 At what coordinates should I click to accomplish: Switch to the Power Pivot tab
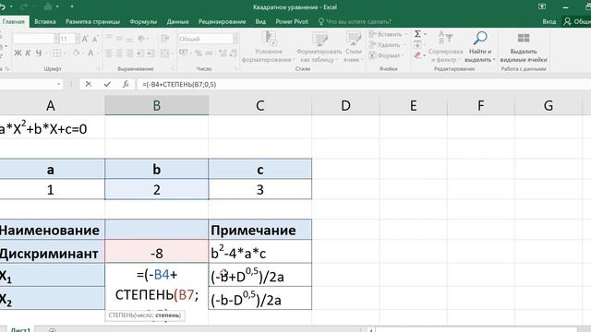pyautogui.click(x=292, y=22)
